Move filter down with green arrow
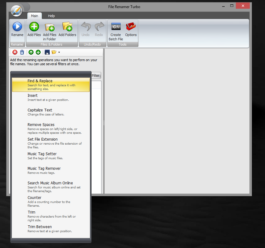Screen dimensions: 265x248 (x=38, y=52)
